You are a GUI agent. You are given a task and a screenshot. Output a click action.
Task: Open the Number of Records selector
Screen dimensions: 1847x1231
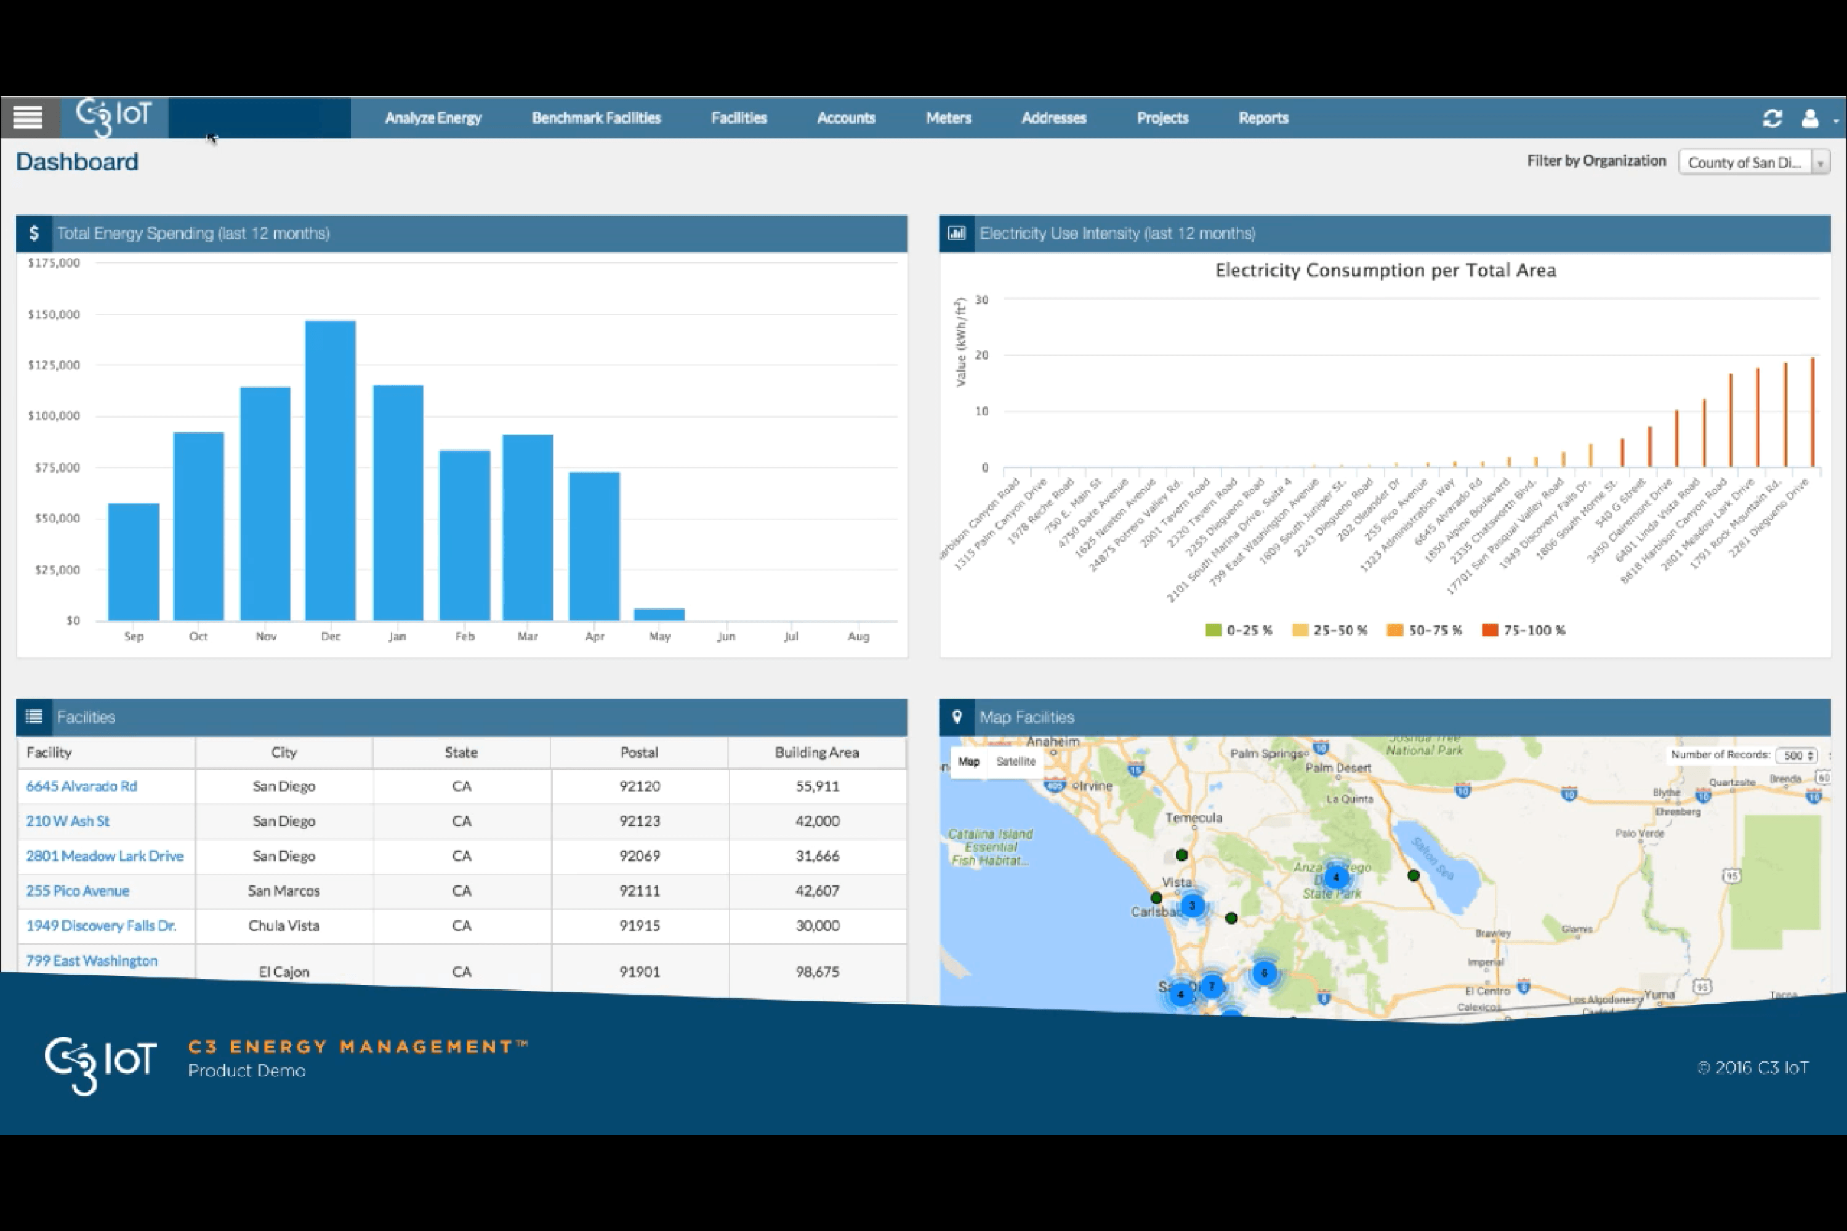pyautogui.click(x=1797, y=755)
